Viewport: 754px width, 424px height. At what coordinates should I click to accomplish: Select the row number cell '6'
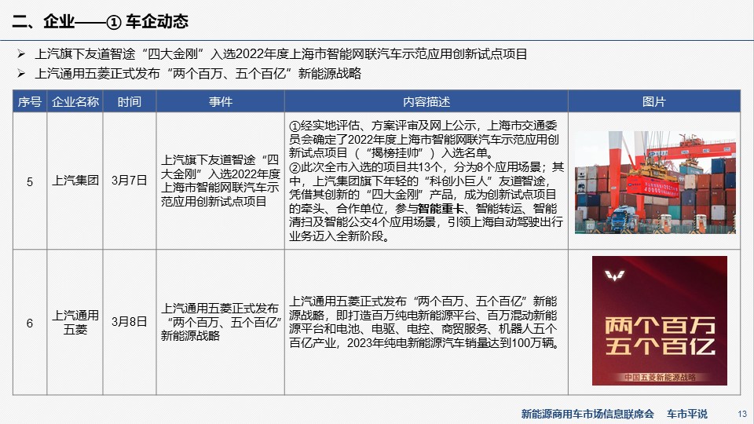point(30,323)
